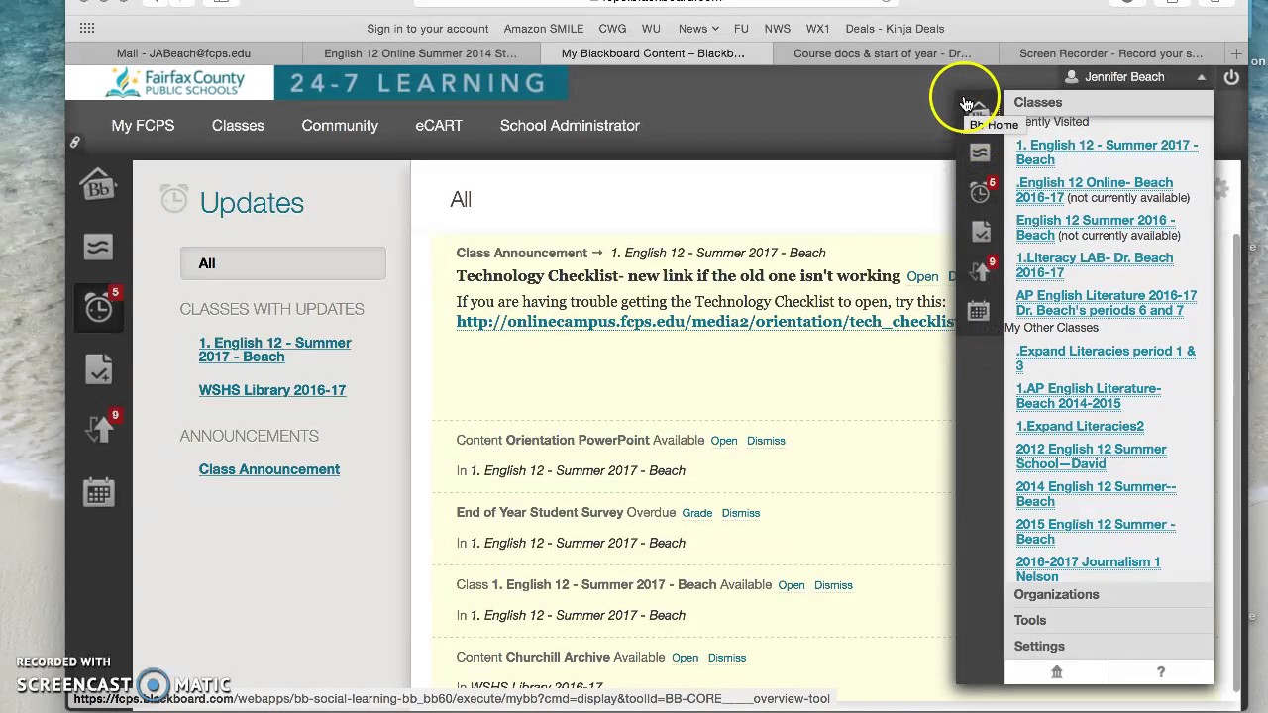Dismiss the Class 1. English 12 available update
The width and height of the screenshot is (1268, 713).
tap(833, 585)
